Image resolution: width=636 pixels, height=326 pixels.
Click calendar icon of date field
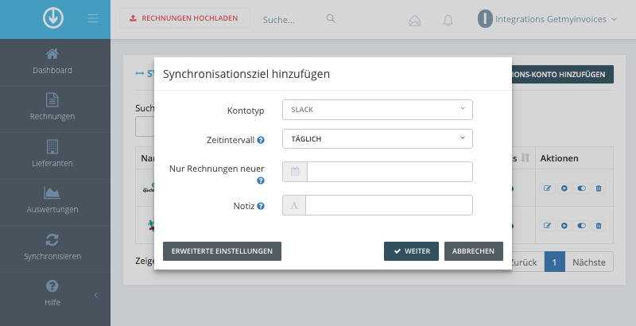pyautogui.click(x=295, y=172)
